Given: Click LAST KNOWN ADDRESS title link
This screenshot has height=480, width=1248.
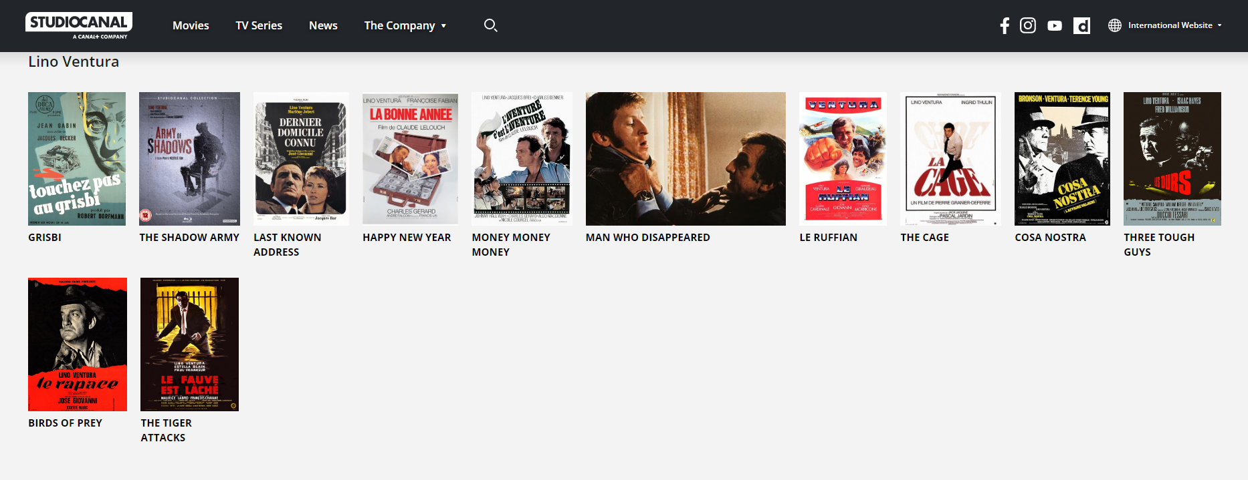Looking at the screenshot, I should click(x=288, y=245).
